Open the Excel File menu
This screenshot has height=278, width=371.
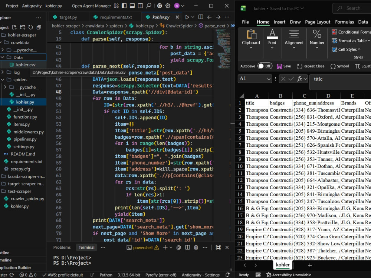pos(245,22)
